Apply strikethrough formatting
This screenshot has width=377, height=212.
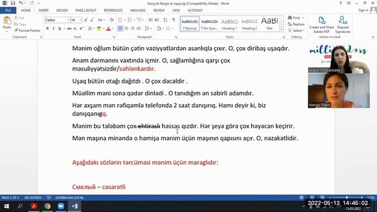(70, 29)
